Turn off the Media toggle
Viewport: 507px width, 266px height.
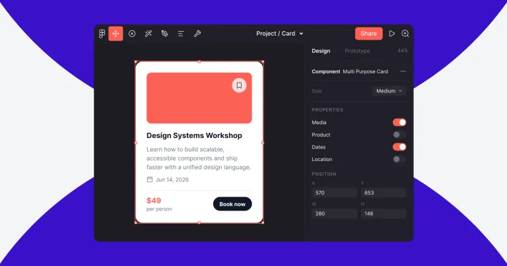click(399, 122)
